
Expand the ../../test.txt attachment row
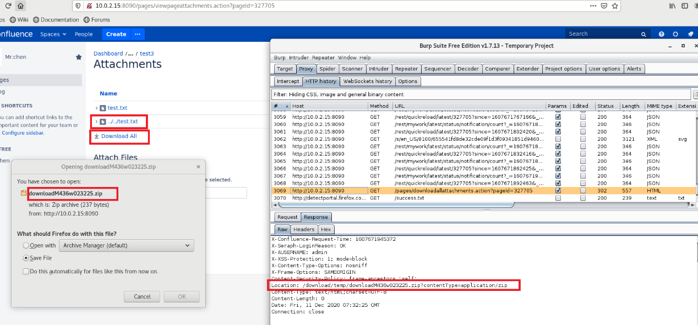click(97, 122)
